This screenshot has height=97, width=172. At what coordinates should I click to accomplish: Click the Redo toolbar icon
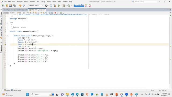[x=24, y=6]
